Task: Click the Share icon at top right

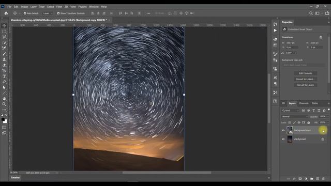Action: click(x=327, y=13)
